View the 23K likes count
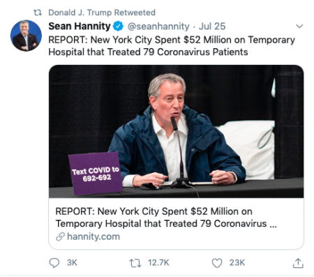 [237, 263]
